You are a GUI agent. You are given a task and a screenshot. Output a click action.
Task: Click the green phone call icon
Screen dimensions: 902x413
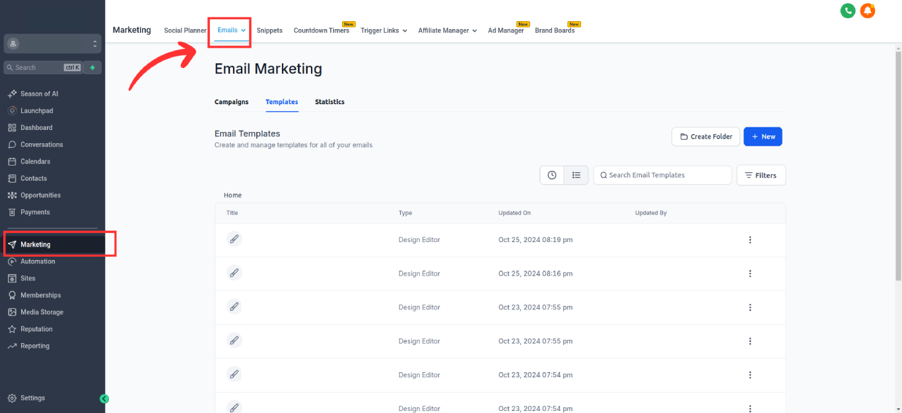click(x=847, y=11)
